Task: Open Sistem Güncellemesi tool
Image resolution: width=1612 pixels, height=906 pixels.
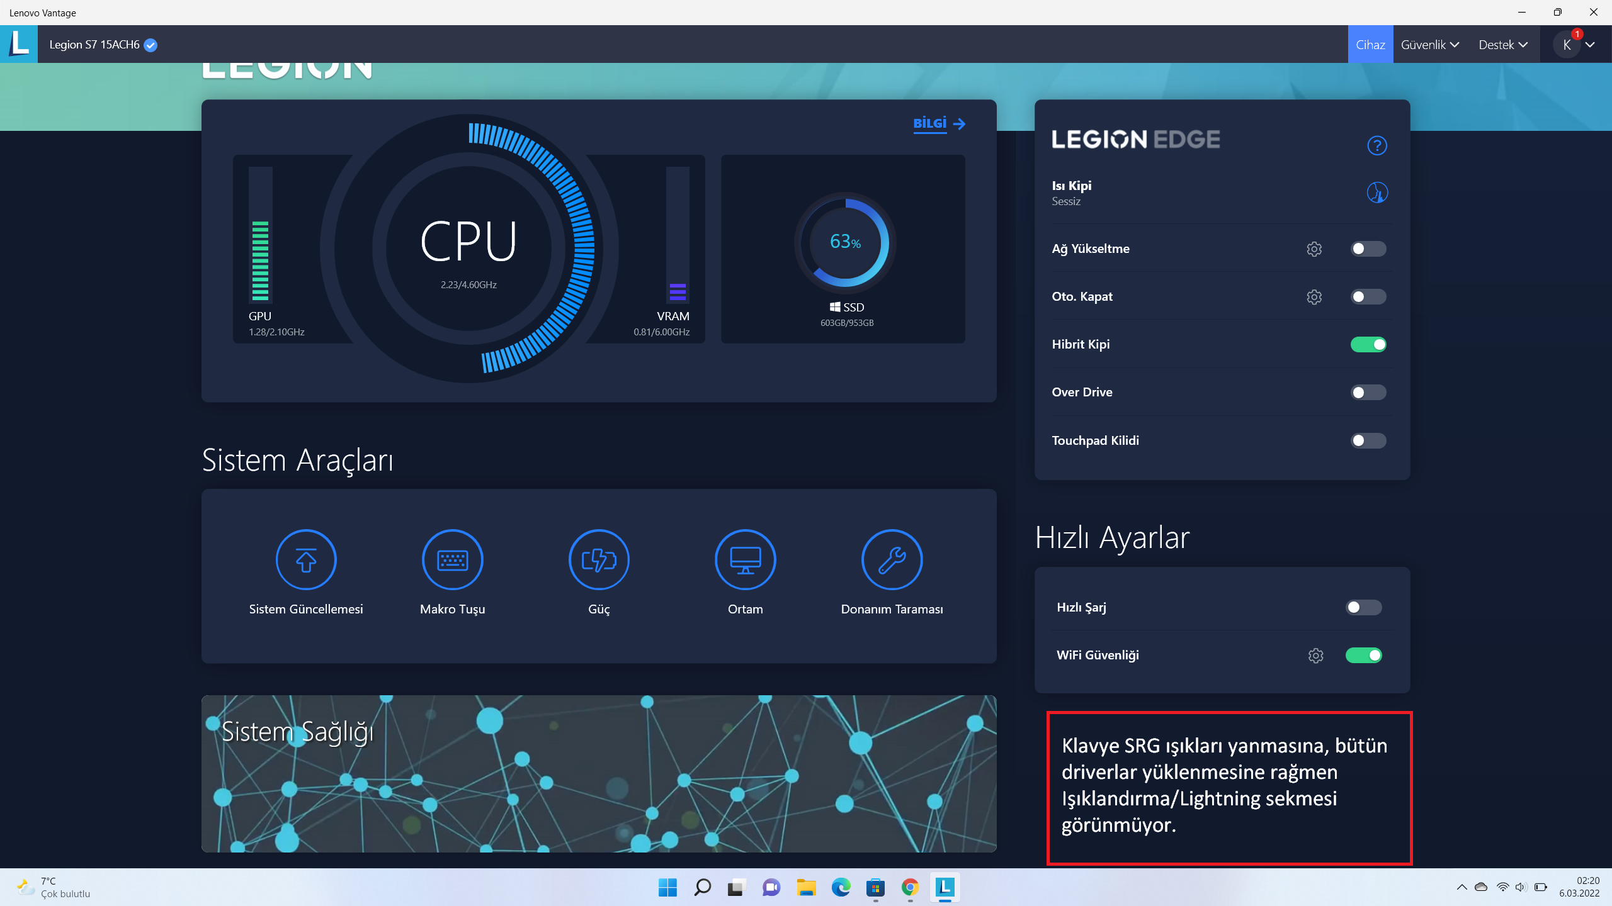Action: (x=306, y=573)
